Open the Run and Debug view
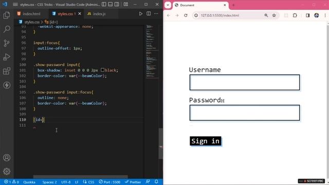 pos(7,57)
